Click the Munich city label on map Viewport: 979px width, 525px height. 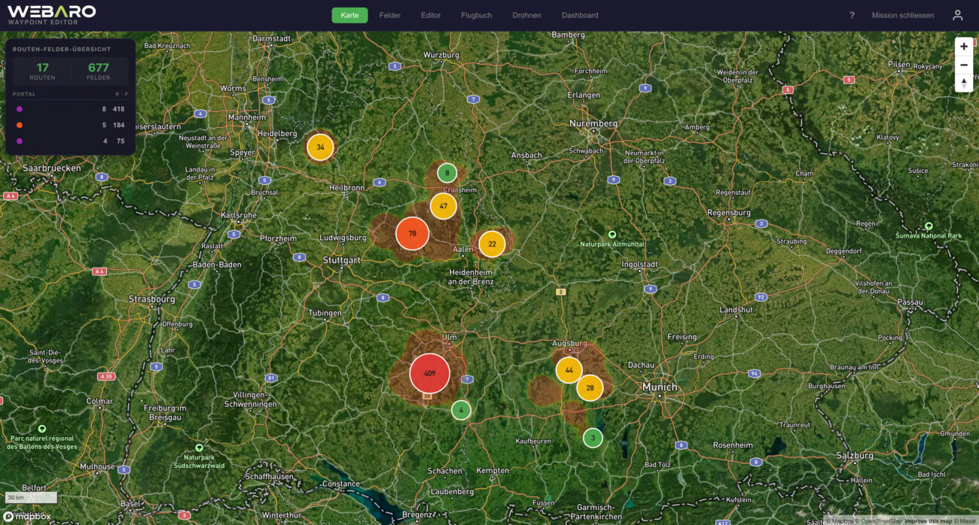(x=660, y=387)
